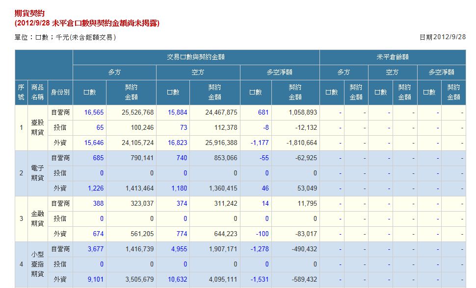
Task: Click the 388 long volume for 金融期貨
Action: pyautogui.click(x=98, y=203)
